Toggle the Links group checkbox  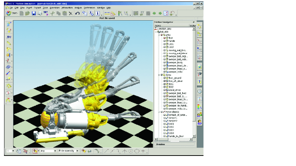162,35
